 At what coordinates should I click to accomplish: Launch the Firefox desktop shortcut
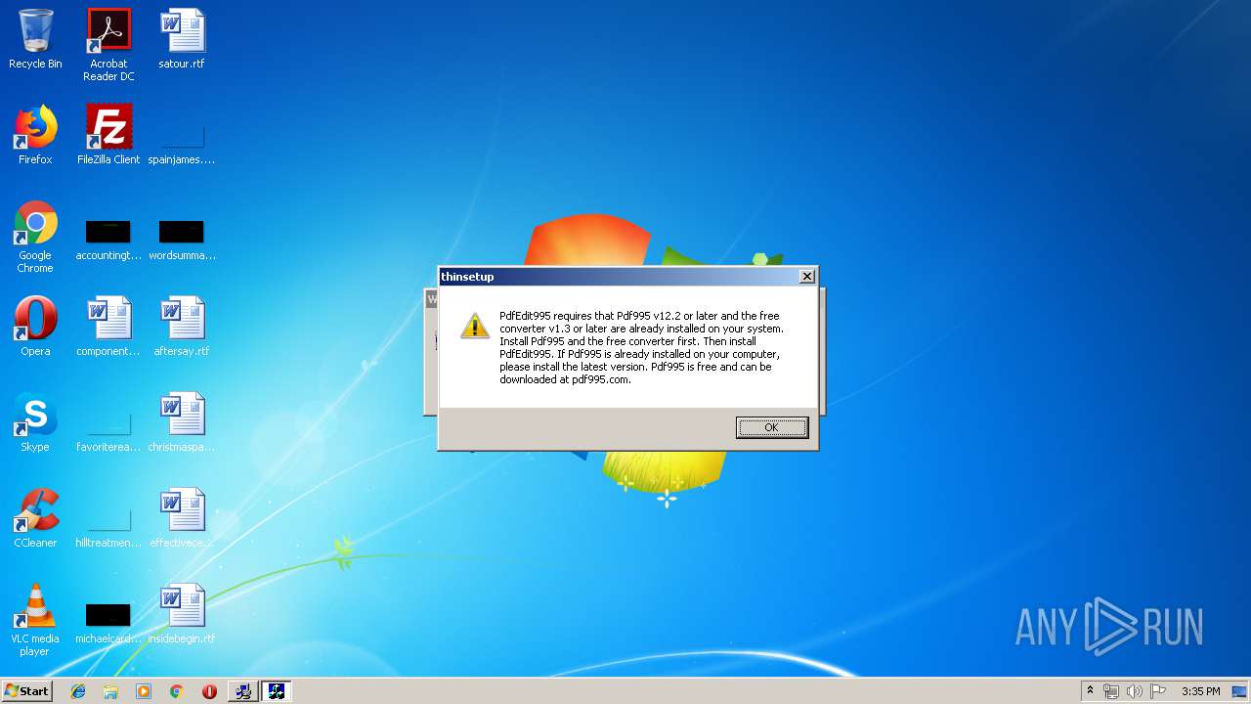click(35, 135)
